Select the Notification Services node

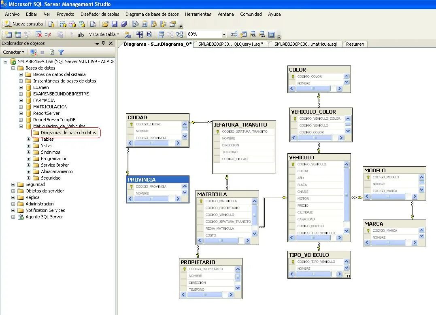click(45, 210)
